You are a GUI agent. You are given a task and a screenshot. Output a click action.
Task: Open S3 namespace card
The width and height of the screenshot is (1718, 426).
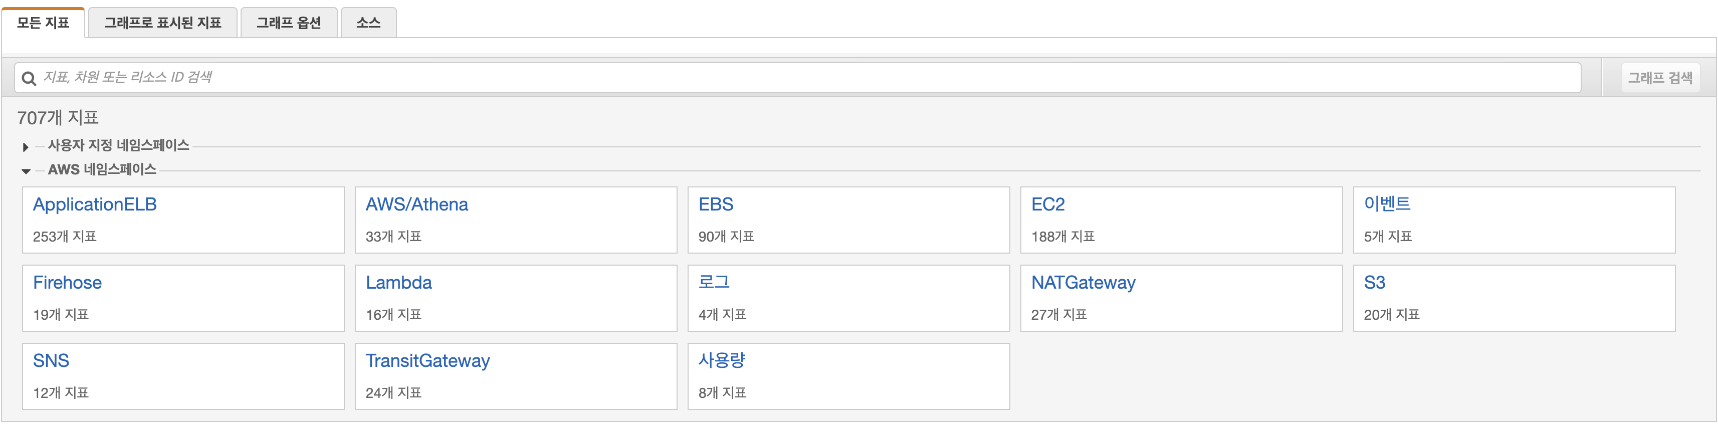point(1515,298)
